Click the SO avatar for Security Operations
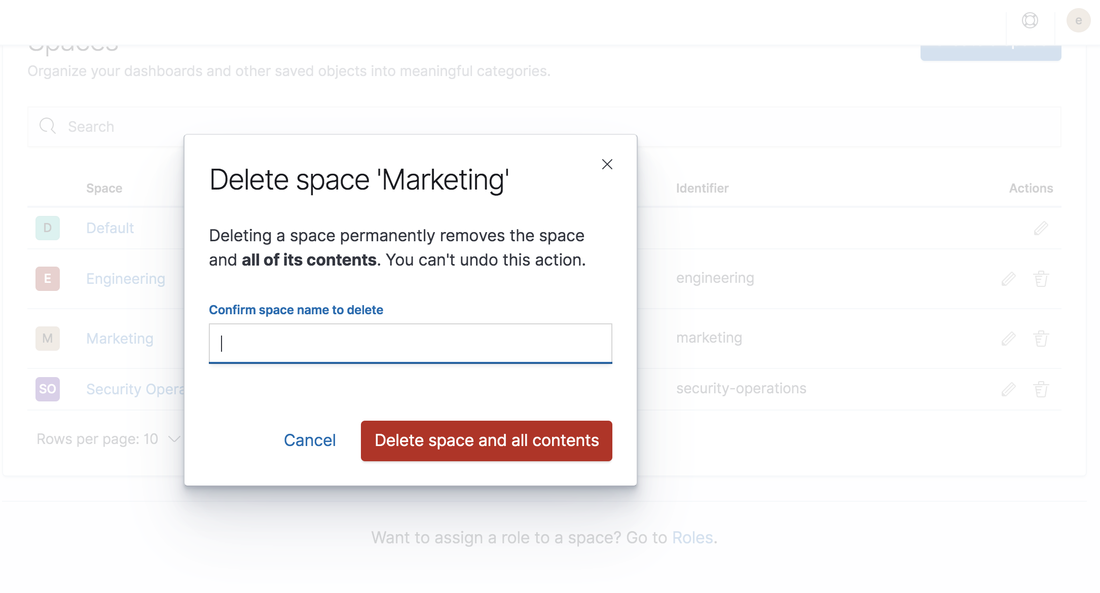1100x593 pixels. [x=47, y=389]
